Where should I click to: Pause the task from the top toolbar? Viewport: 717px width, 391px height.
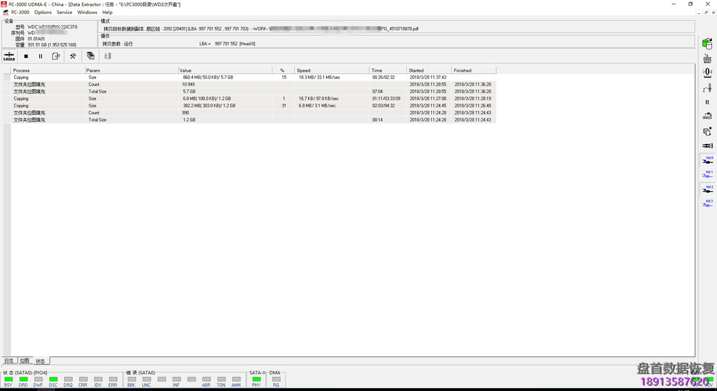tap(41, 56)
